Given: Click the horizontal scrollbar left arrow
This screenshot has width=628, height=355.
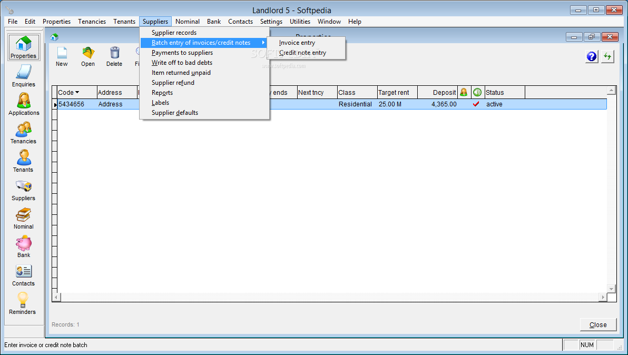Looking at the screenshot, I should 56,298.
